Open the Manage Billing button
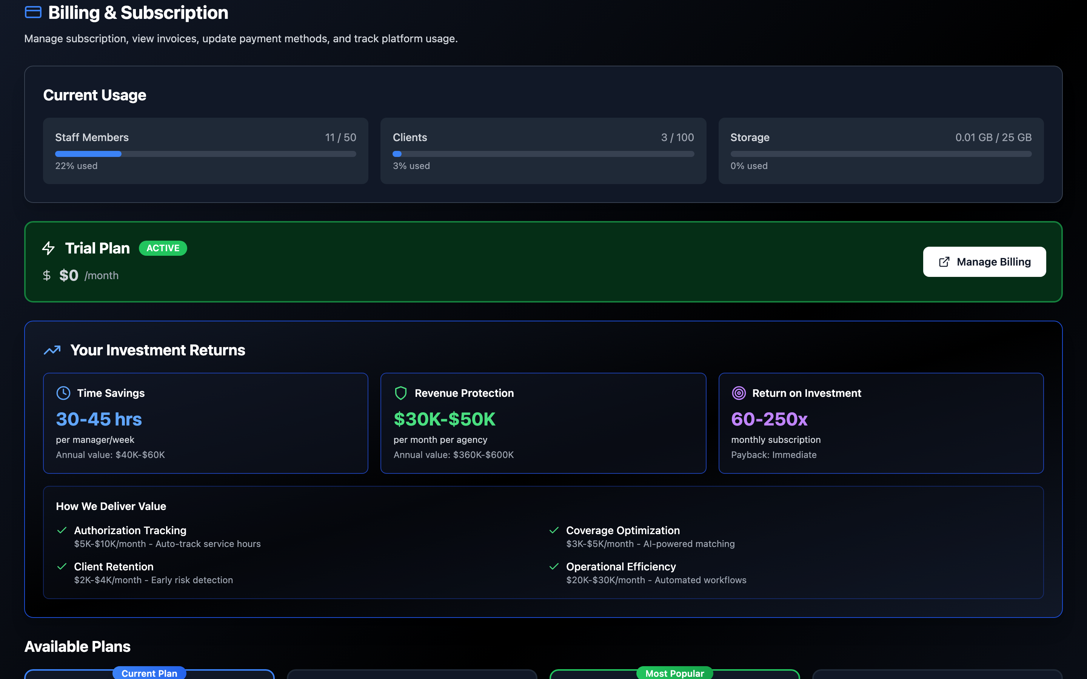Image resolution: width=1087 pixels, height=679 pixels. click(x=984, y=262)
